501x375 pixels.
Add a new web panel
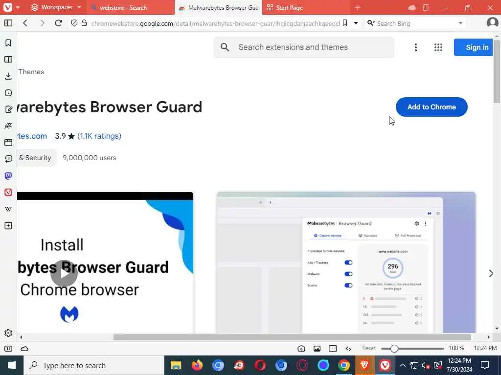pyautogui.click(x=8, y=226)
